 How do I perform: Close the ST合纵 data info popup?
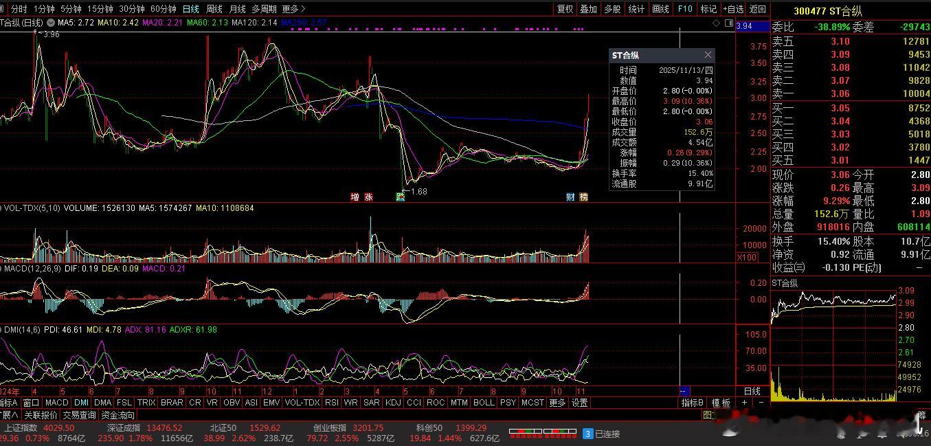(708, 55)
